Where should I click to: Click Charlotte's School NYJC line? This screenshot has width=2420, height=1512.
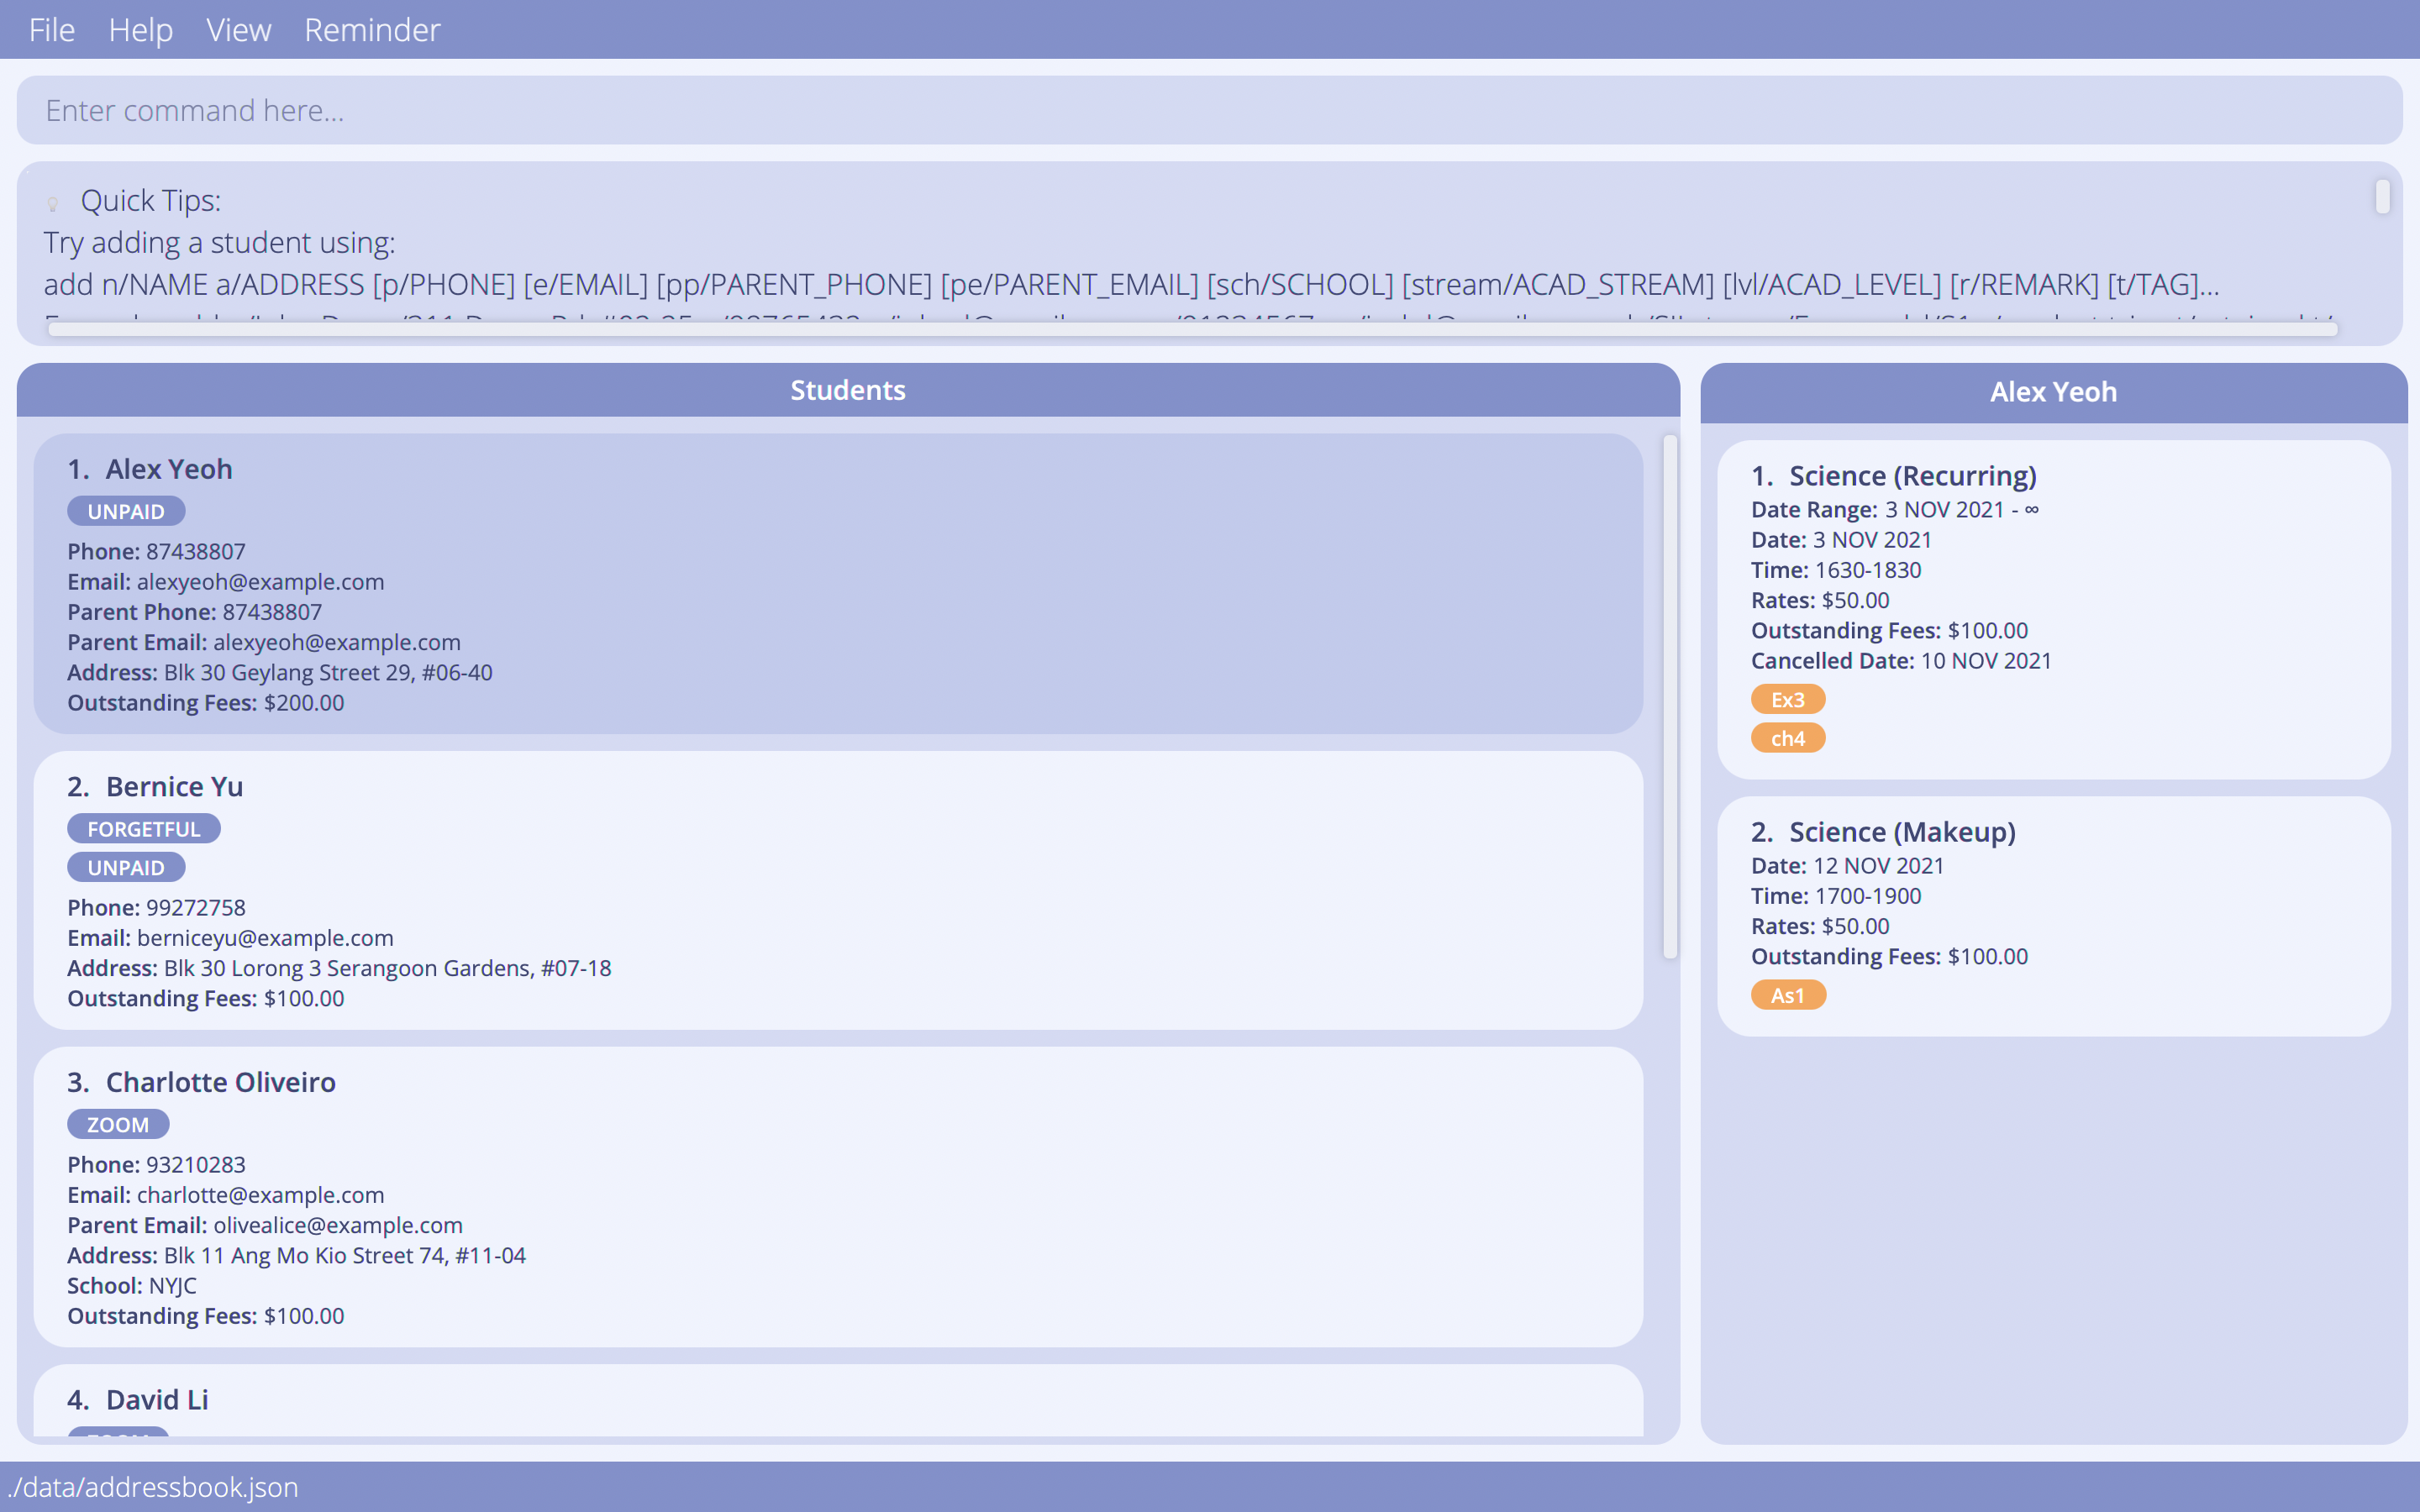[132, 1285]
